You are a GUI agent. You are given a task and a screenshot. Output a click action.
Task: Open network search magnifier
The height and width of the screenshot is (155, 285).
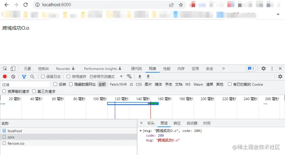[32, 76]
